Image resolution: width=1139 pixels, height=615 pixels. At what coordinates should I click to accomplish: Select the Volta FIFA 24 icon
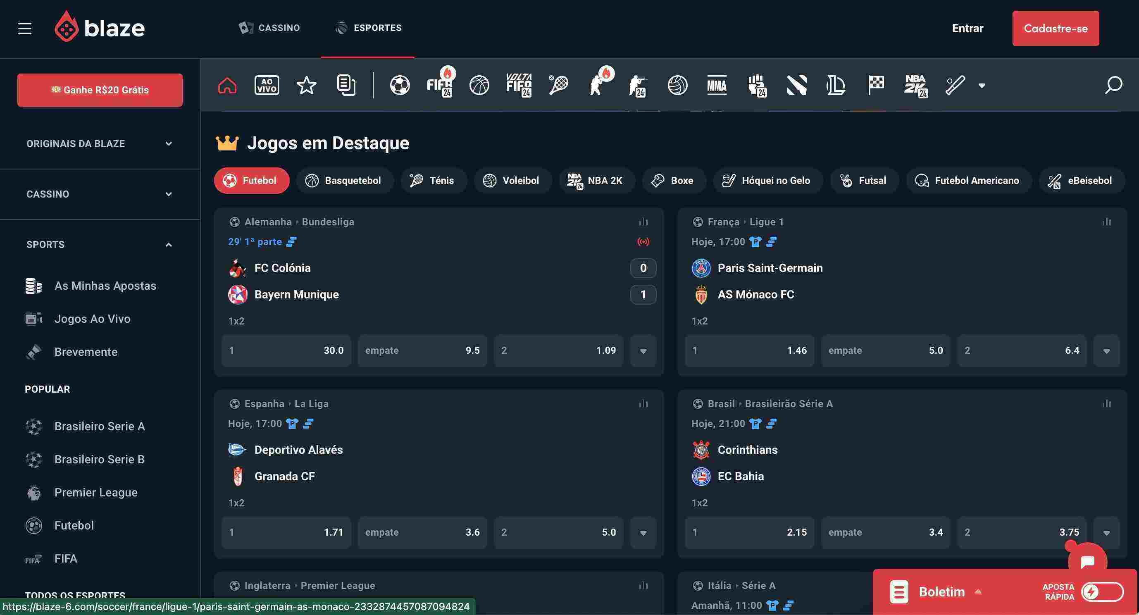pyautogui.click(x=519, y=85)
